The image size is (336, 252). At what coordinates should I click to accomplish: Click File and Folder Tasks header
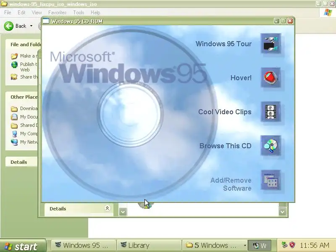click(x=23, y=45)
